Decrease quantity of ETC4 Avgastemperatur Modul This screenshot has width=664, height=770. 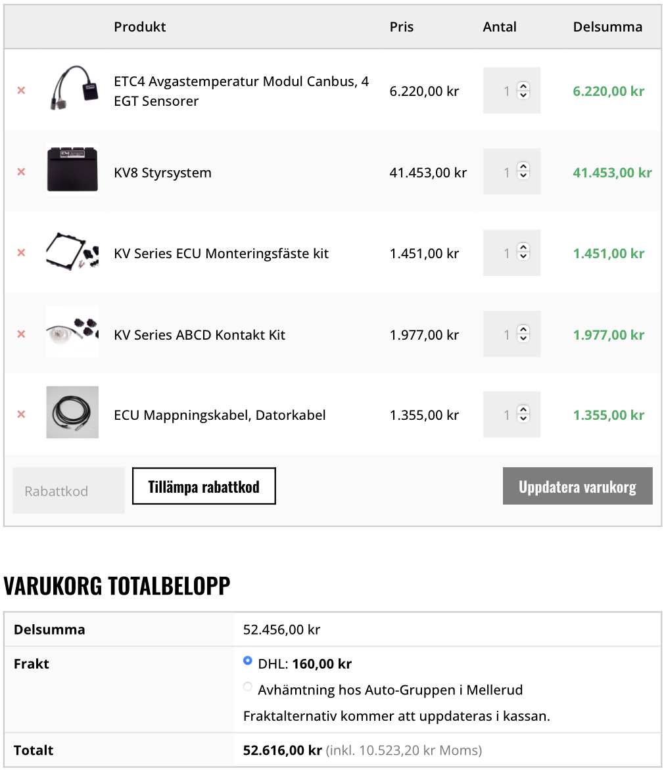523,95
